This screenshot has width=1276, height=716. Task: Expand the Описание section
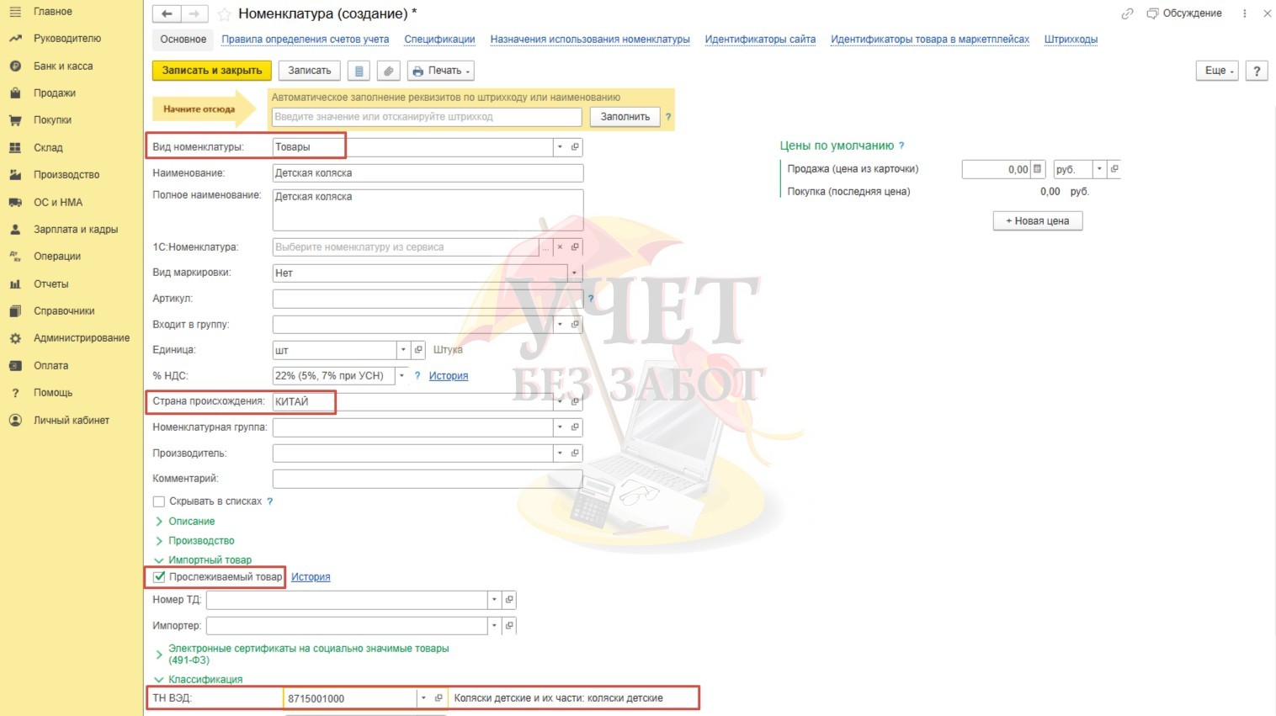pyautogui.click(x=191, y=522)
